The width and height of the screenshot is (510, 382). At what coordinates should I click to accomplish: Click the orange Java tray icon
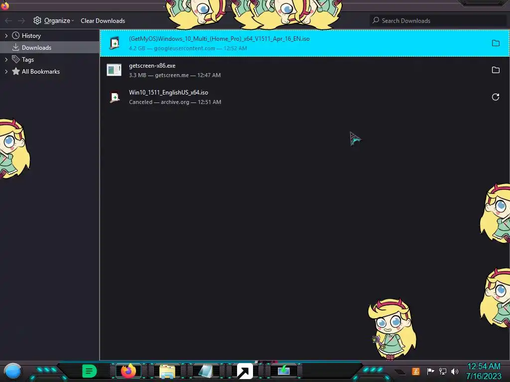[x=416, y=371]
